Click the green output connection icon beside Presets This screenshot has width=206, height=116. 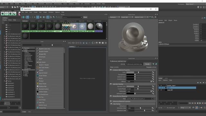pos(156,64)
